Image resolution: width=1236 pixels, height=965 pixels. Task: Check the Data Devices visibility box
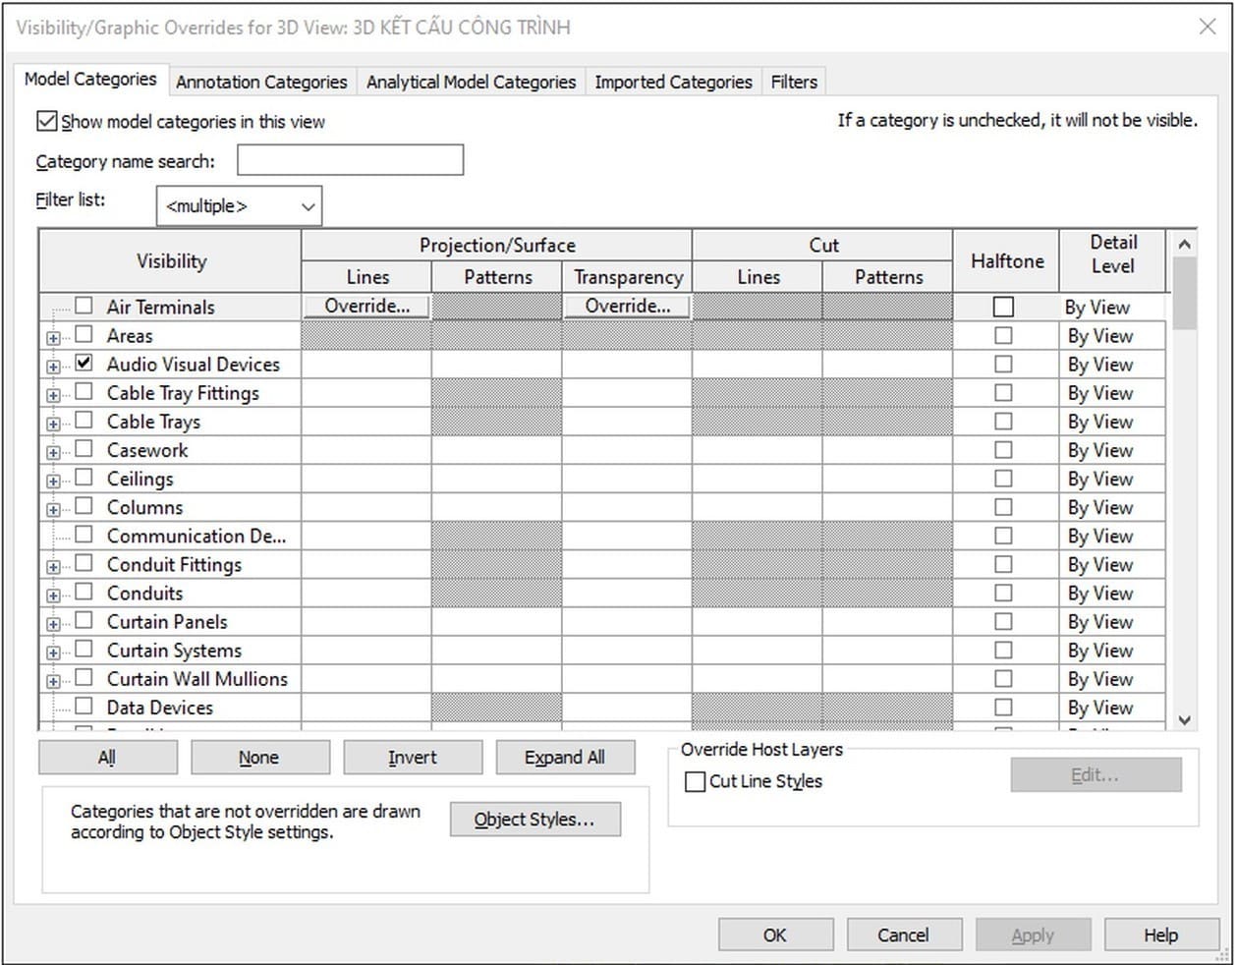click(x=84, y=706)
